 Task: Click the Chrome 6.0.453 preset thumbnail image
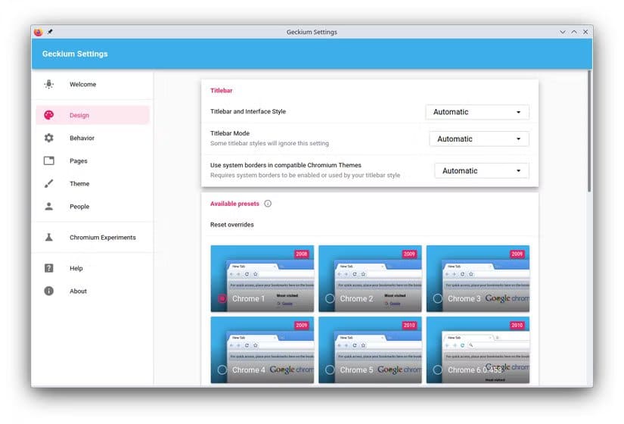[478, 350]
